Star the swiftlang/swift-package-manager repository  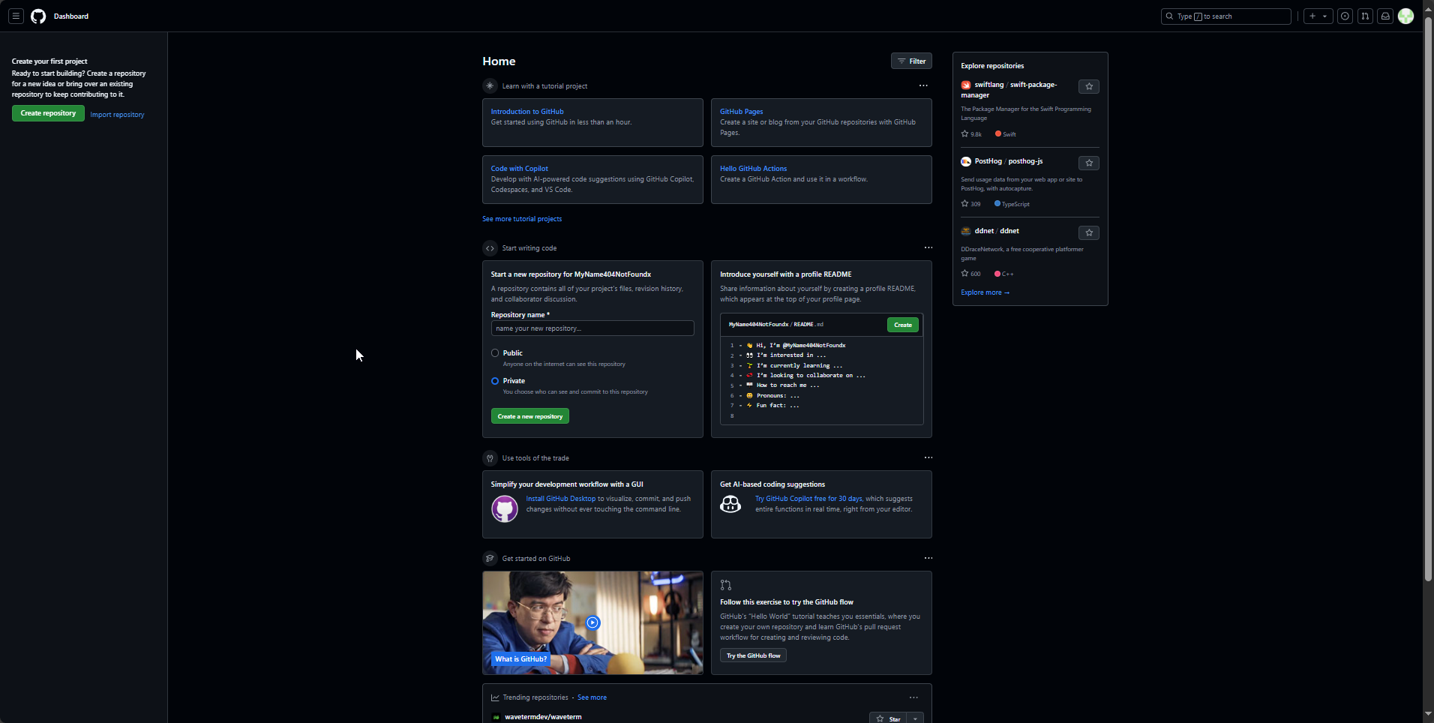(1088, 86)
